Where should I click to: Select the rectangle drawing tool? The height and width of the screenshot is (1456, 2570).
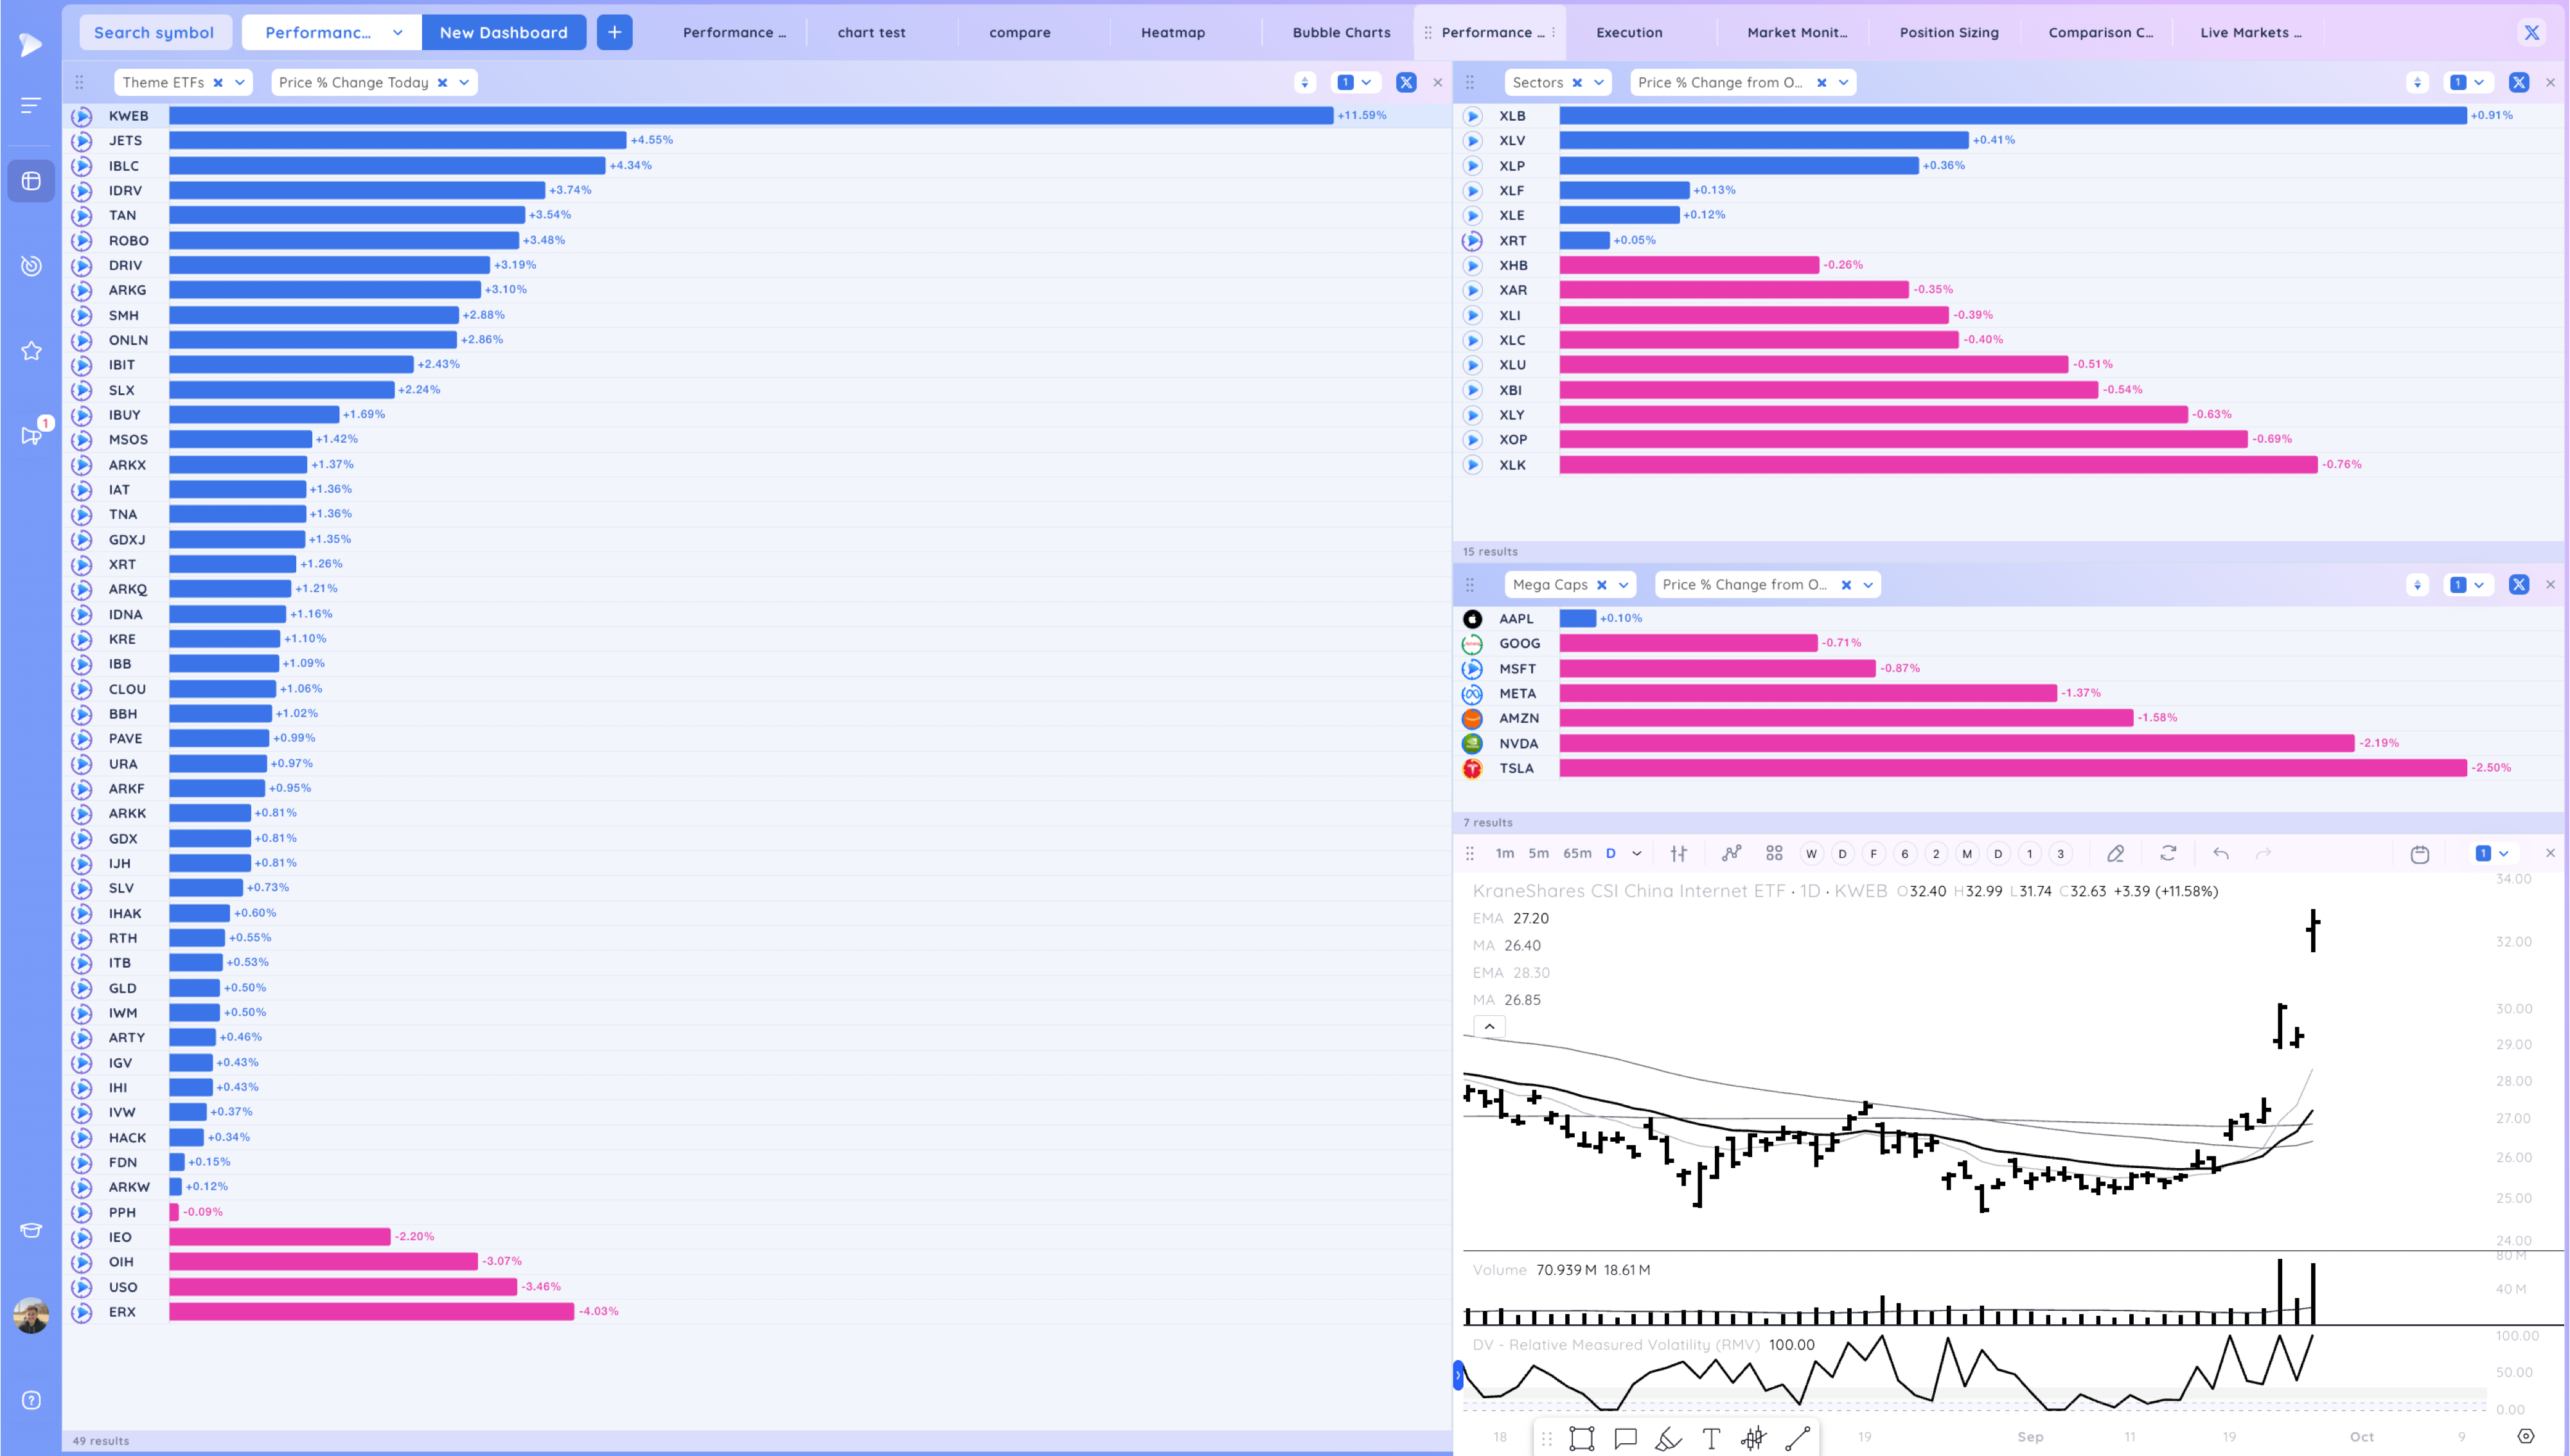pyautogui.click(x=1581, y=1438)
